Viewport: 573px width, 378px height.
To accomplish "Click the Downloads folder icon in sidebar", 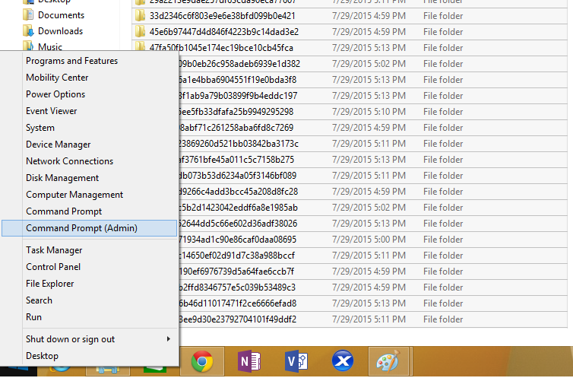I will tap(28, 31).
